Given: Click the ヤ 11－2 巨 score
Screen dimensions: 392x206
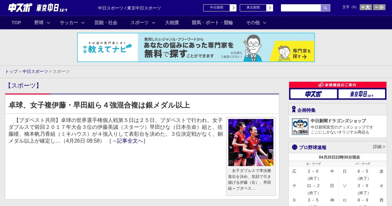Looking at the screenshot, I should (x=313, y=186).
